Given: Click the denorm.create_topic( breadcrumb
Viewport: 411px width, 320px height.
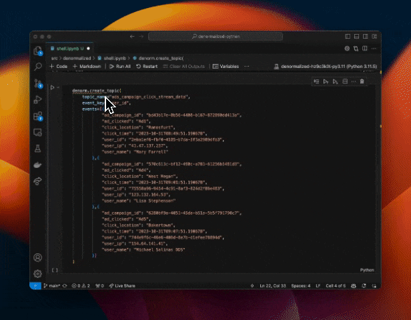Looking at the screenshot, I should coord(158,58).
